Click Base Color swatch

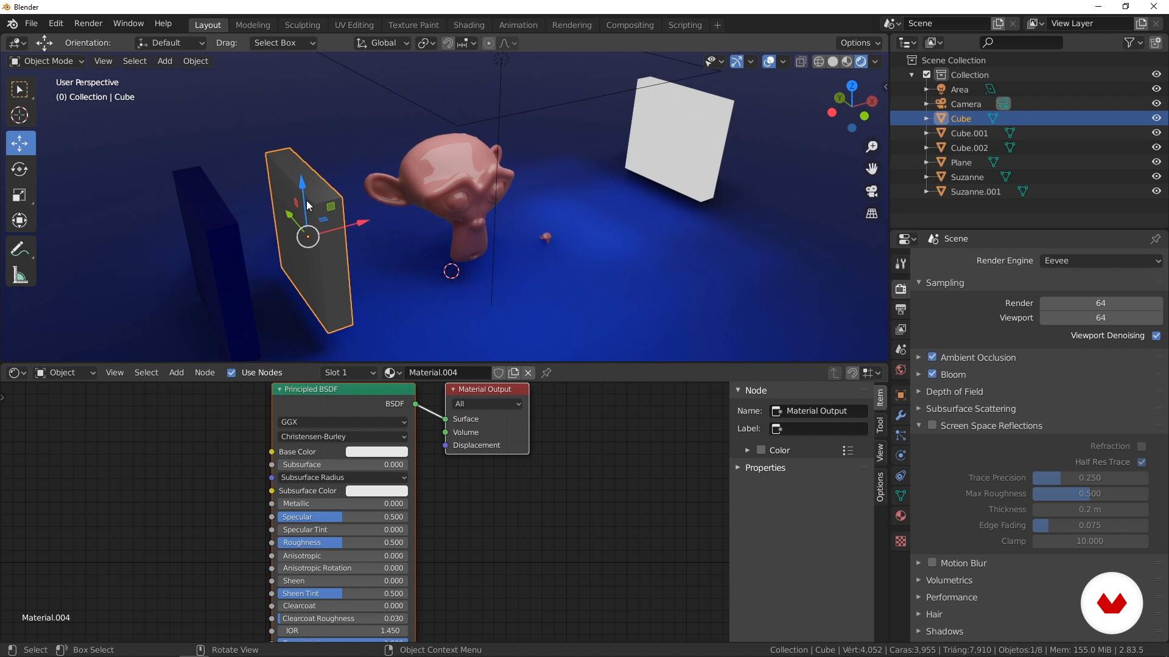coord(377,452)
